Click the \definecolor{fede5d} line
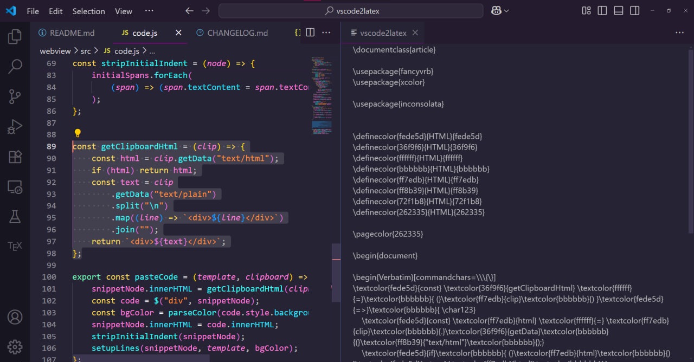Screen dimensions: 694x362 click(417, 136)
